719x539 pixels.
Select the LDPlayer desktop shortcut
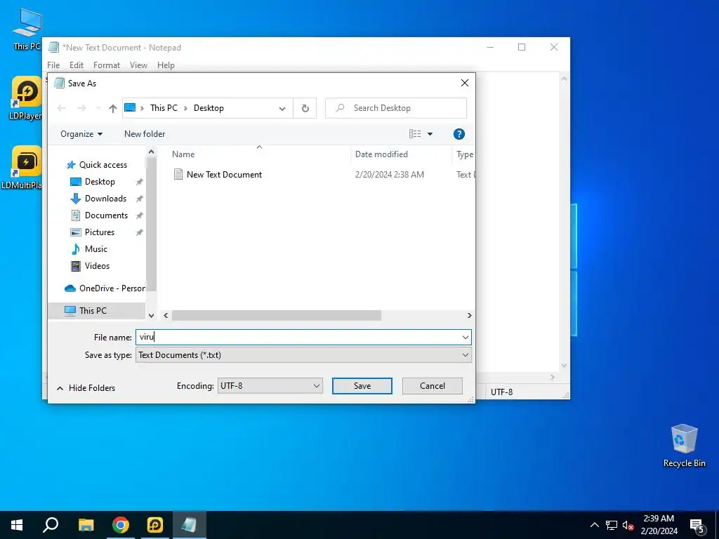pyautogui.click(x=26, y=98)
